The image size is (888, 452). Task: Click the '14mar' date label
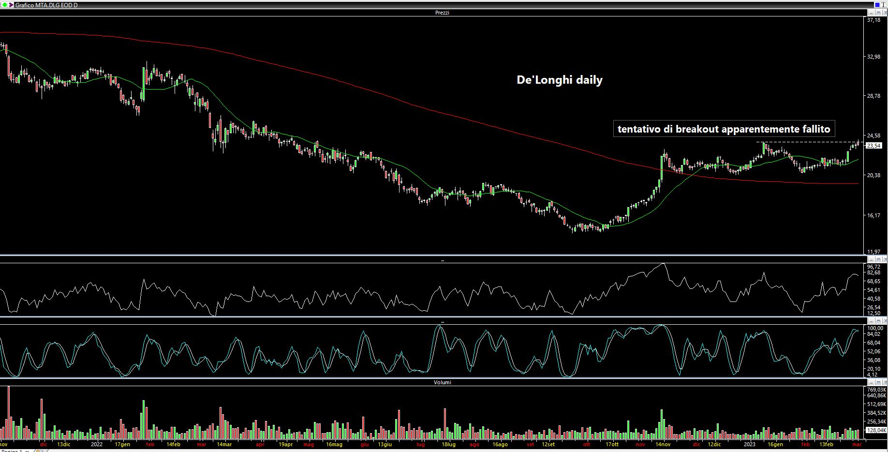tap(224, 444)
